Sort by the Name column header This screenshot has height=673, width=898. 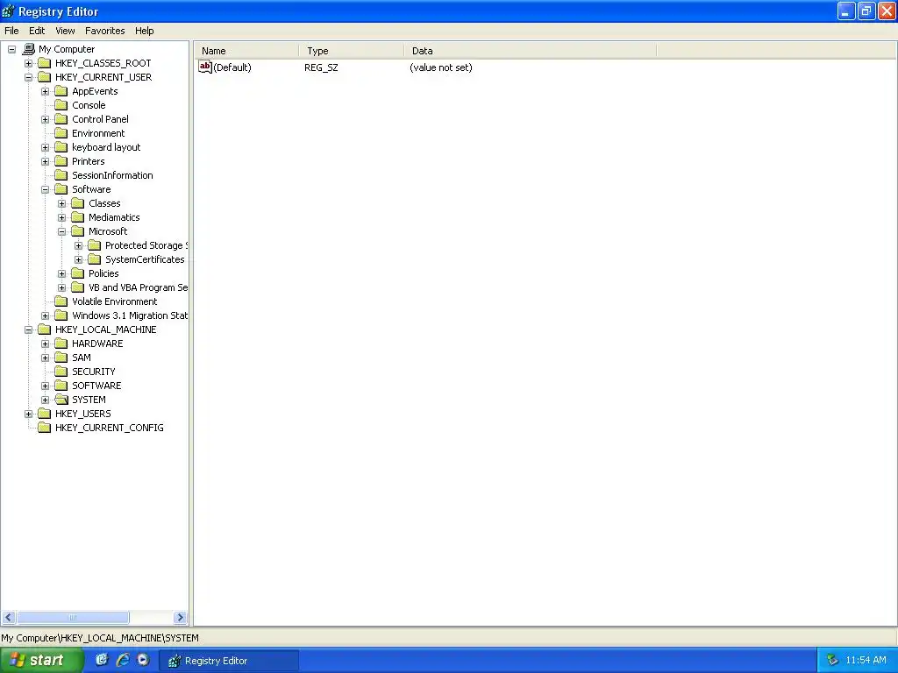pyautogui.click(x=246, y=51)
